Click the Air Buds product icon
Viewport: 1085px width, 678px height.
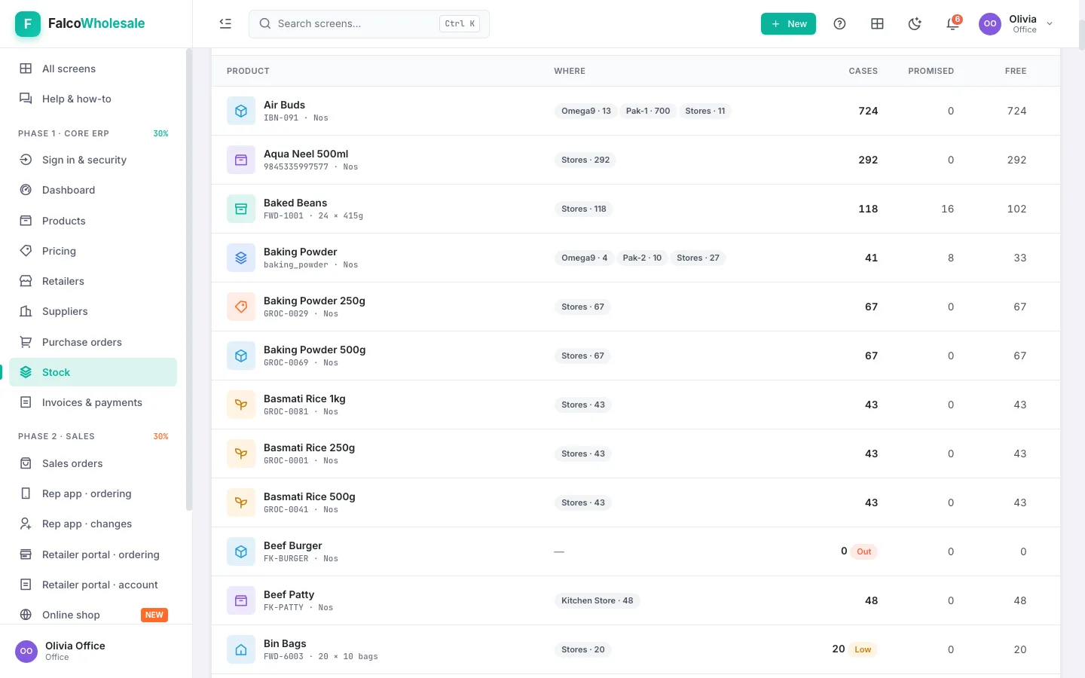(x=241, y=111)
